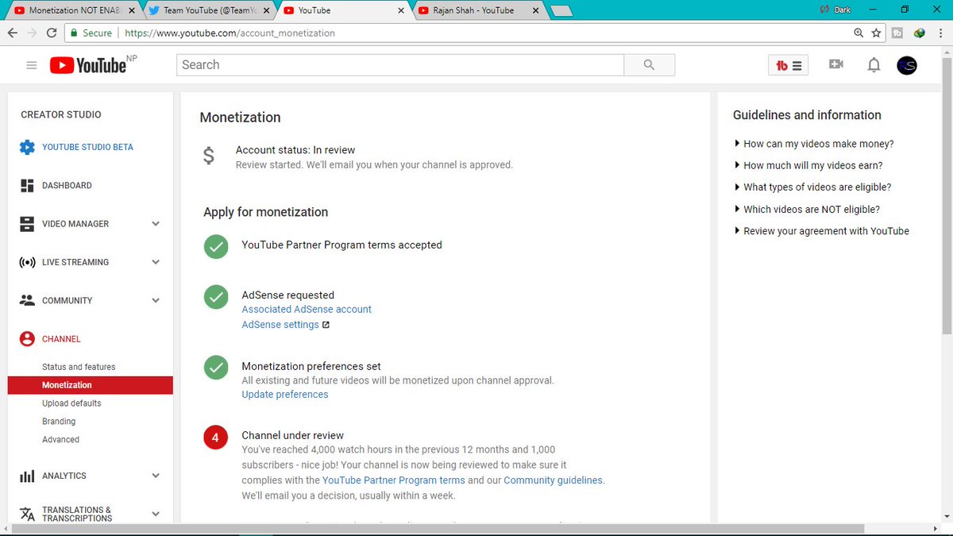
Task: Expand 'How can my videos make money?'
Action: pyautogui.click(x=814, y=144)
